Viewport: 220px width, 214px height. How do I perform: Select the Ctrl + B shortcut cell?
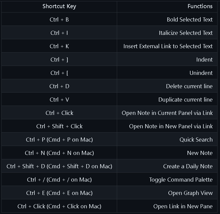59,19
